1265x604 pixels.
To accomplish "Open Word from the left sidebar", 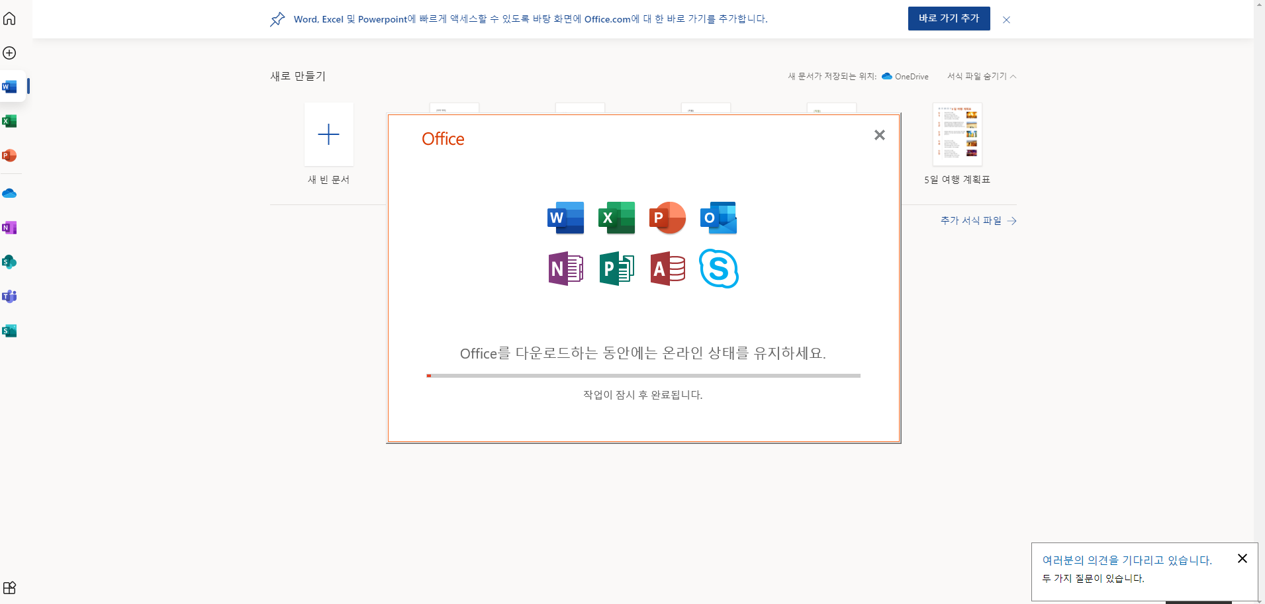I will (x=9, y=87).
